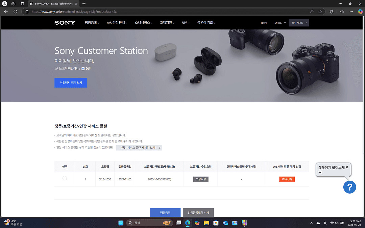
Task: Click the warranty expiry 2025-10-13(5921863)
Action: pyautogui.click(x=160, y=179)
